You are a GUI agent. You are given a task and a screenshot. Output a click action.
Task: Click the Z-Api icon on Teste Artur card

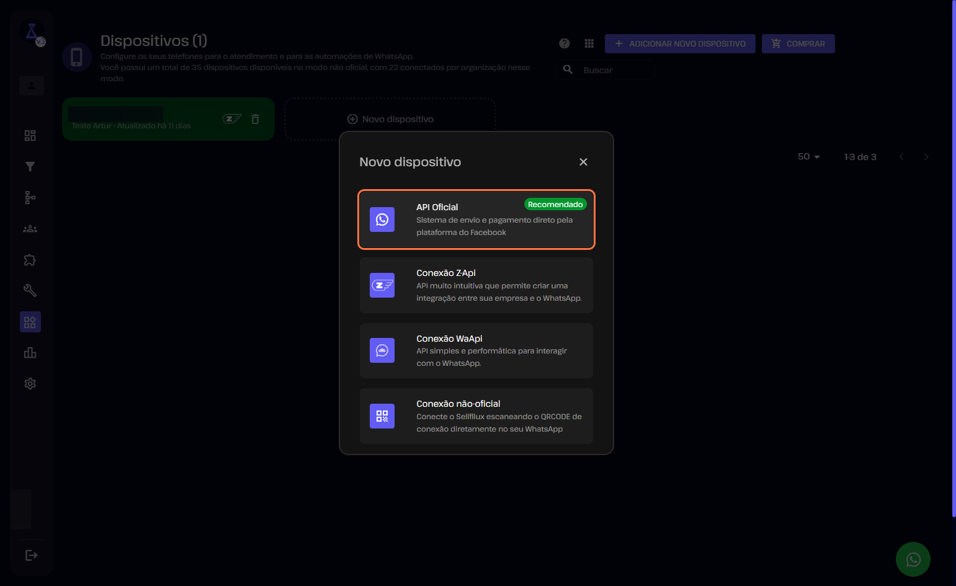[232, 118]
